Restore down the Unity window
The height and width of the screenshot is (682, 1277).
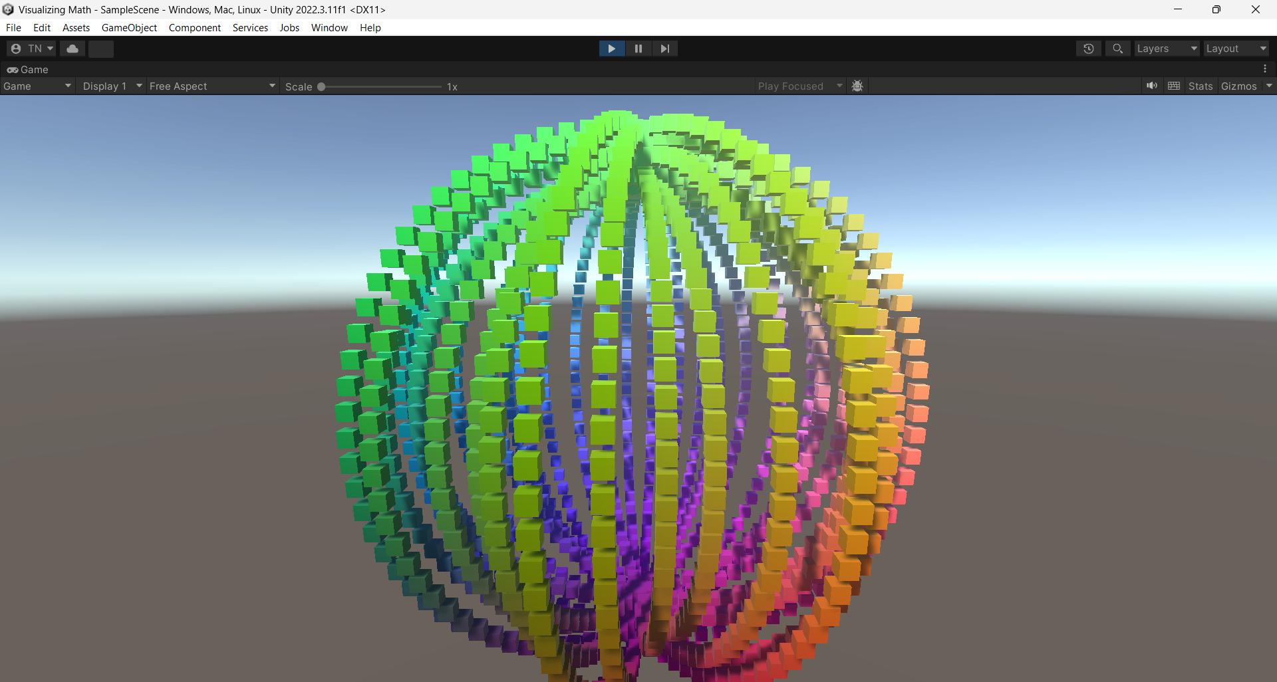pyautogui.click(x=1216, y=9)
